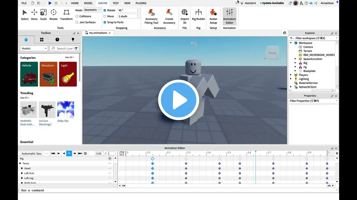Expand the Left Leg track
The height and width of the screenshot is (200, 357).
pos(22,178)
